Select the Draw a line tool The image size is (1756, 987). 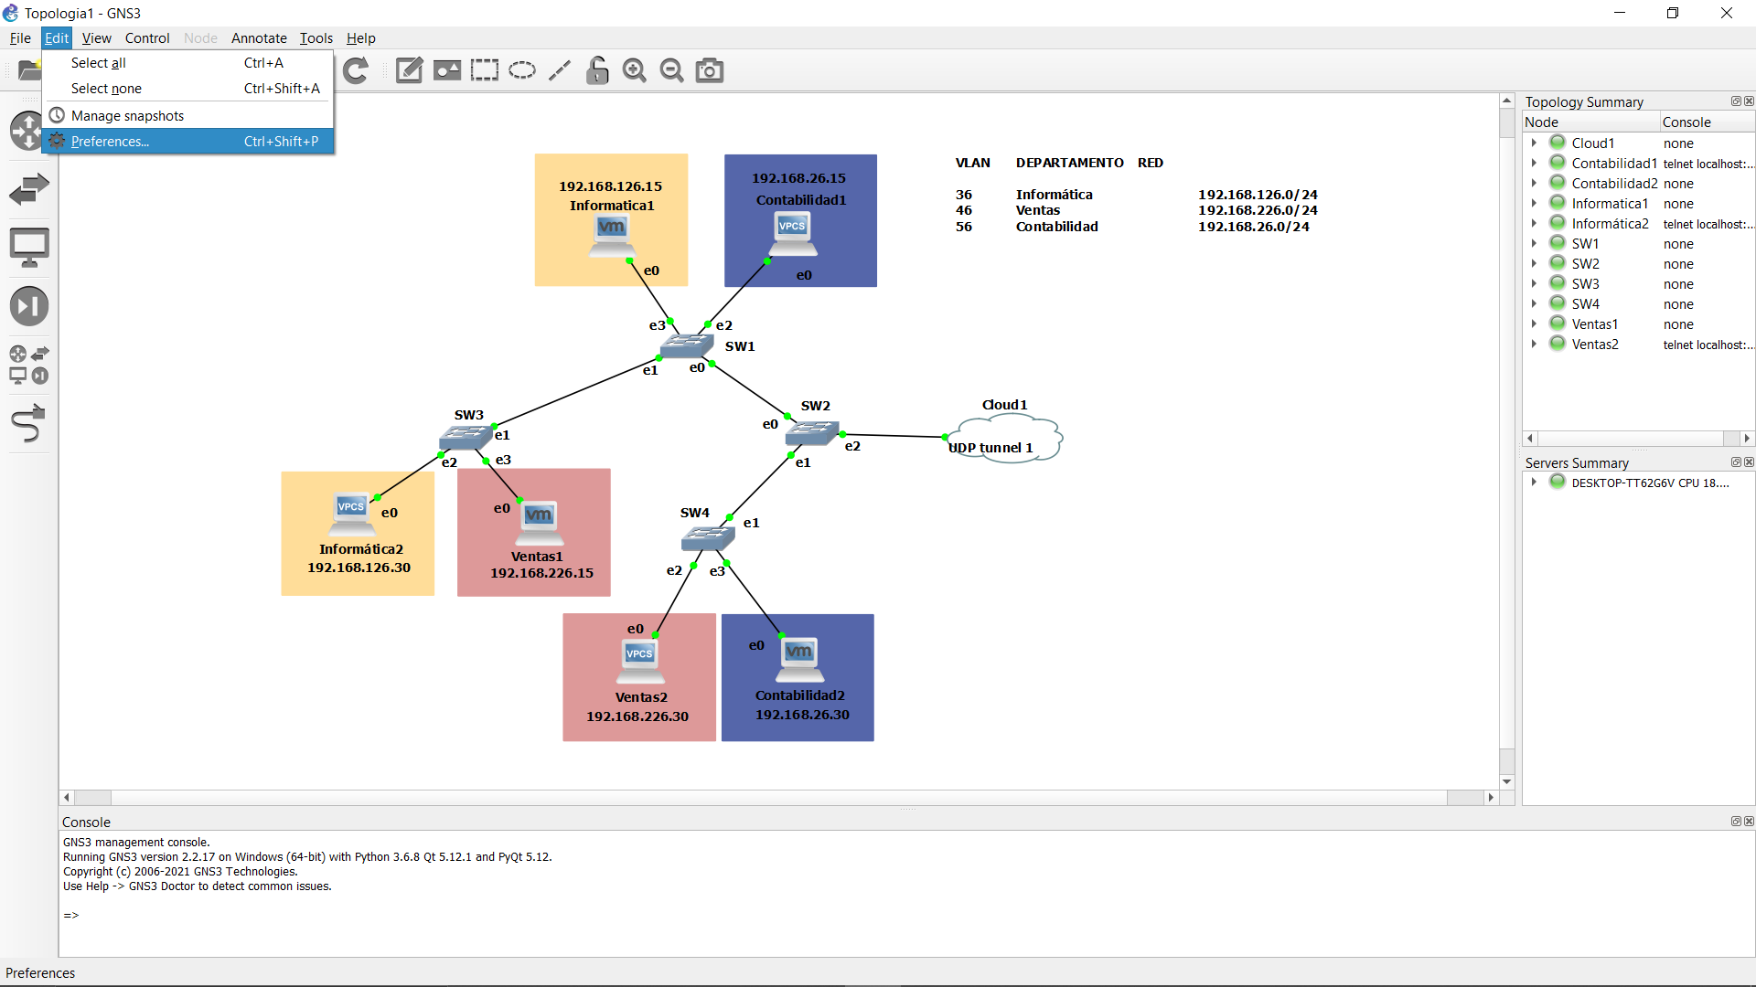560,70
